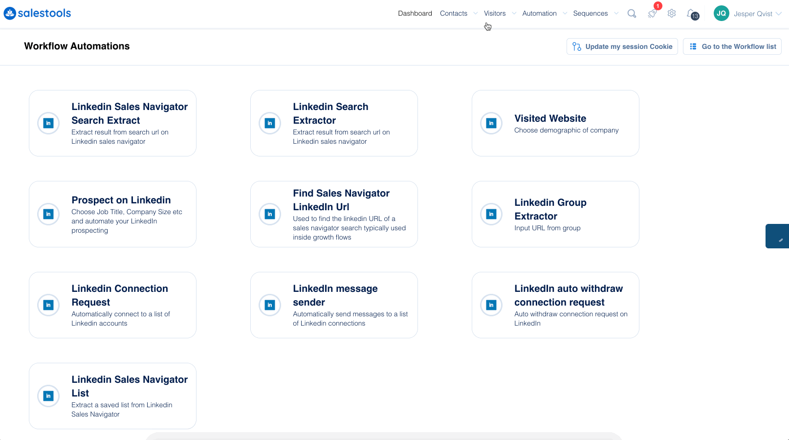Open Linkedin Sales Navigator List title
This screenshot has width=789, height=440.
point(130,386)
